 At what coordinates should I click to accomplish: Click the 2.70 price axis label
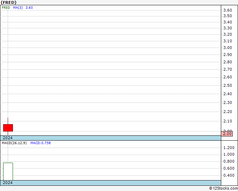pos(228,69)
